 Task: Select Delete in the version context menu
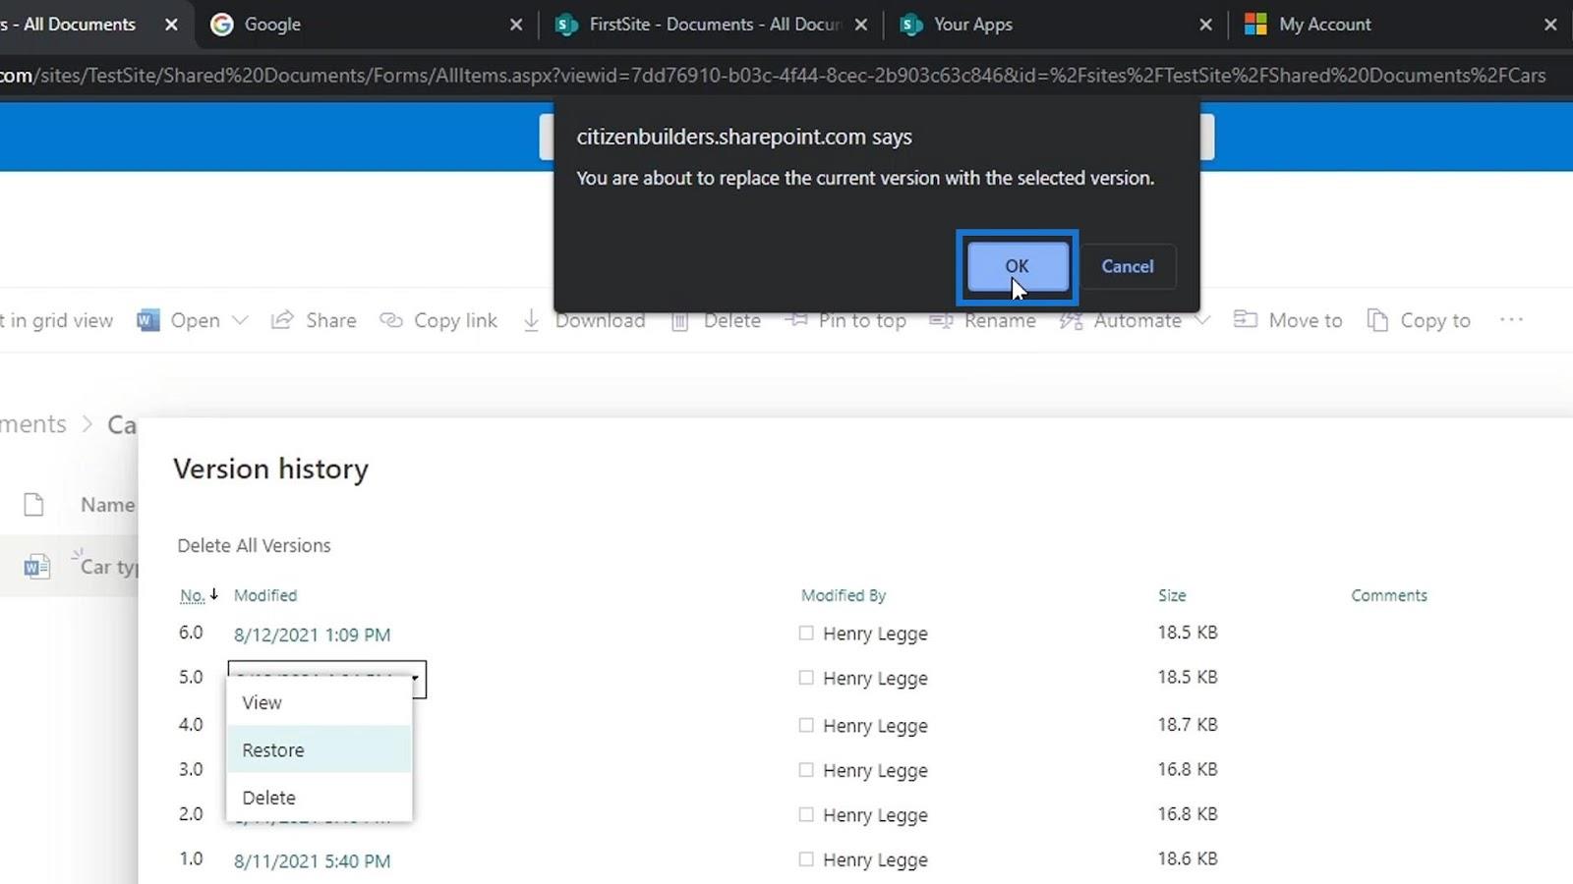coord(319,797)
